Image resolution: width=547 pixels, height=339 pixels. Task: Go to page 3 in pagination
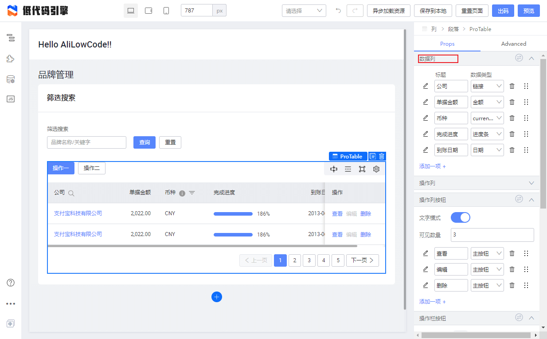(309, 260)
